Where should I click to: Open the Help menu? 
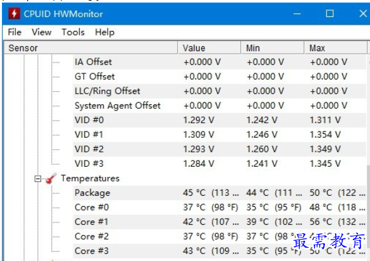pos(104,32)
